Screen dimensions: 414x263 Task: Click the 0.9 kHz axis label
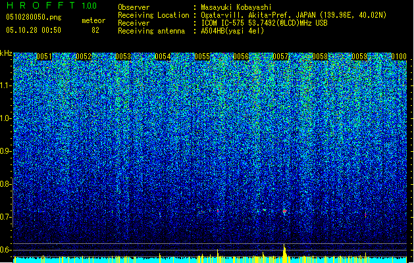pyautogui.click(x=5, y=151)
